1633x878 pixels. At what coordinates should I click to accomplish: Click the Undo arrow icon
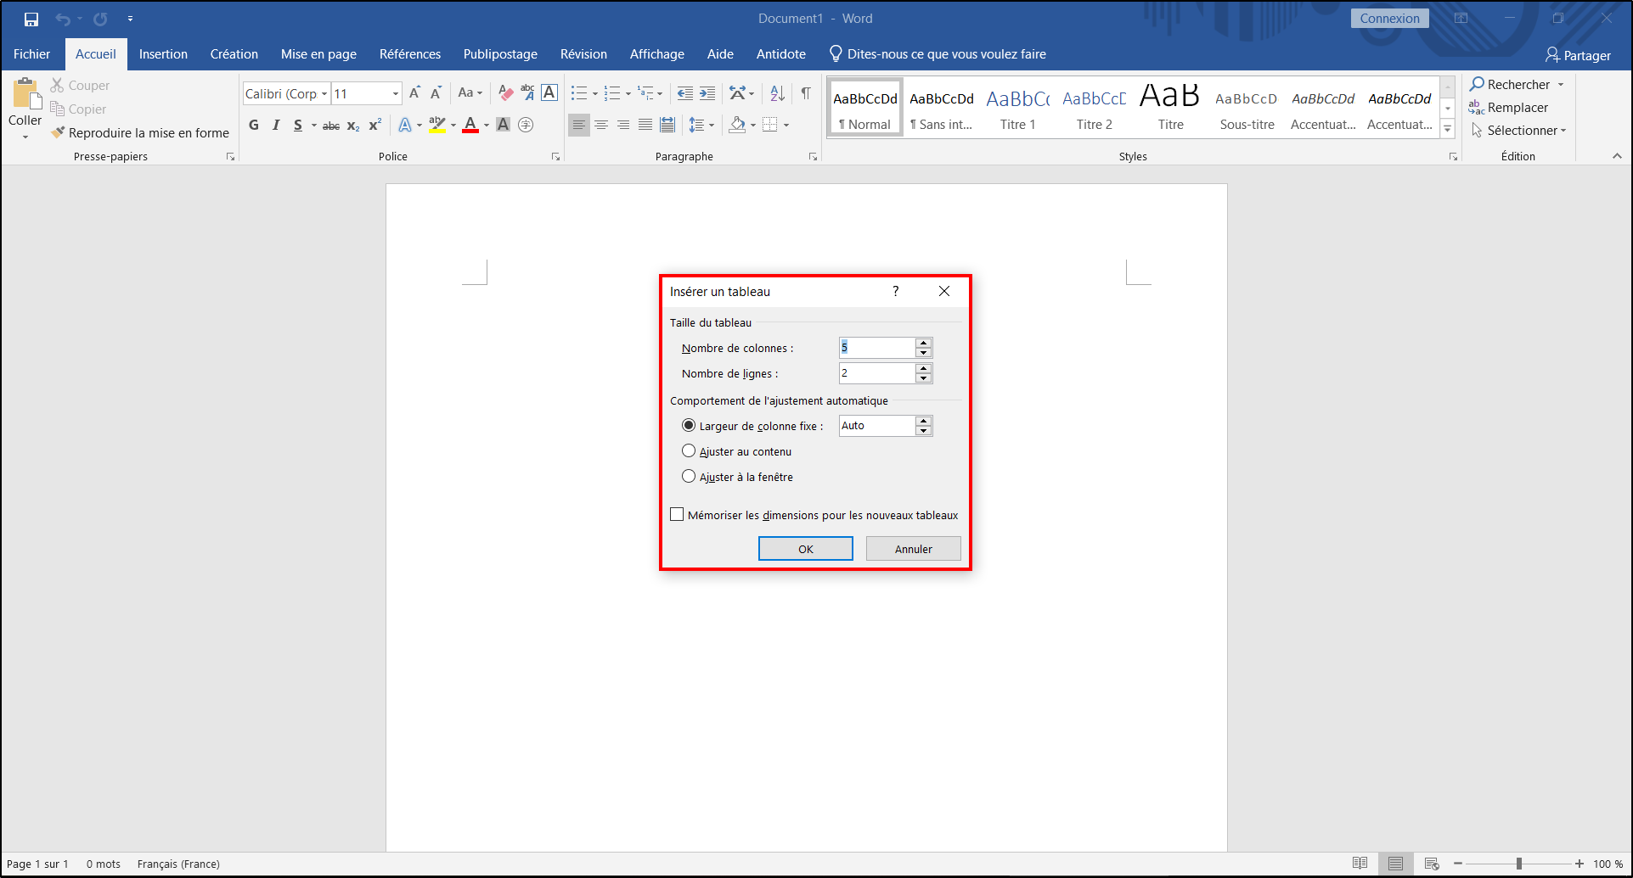pyautogui.click(x=63, y=19)
